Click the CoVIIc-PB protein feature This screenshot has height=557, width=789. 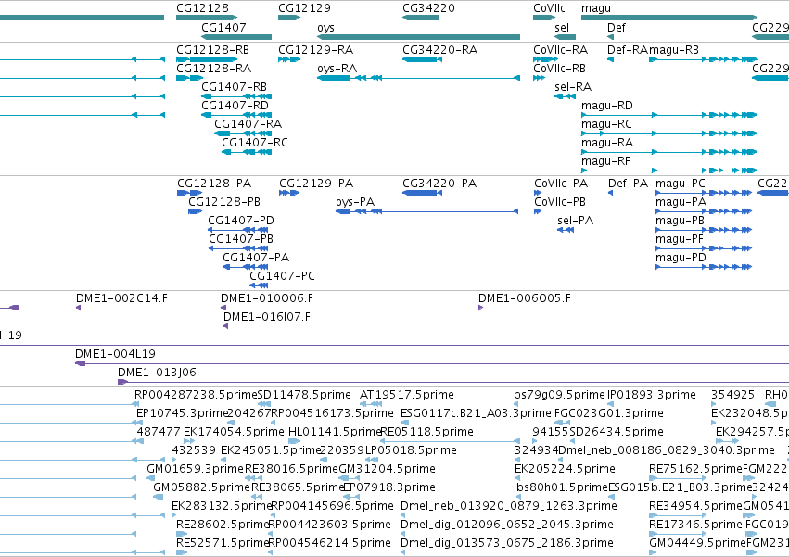(538, 211)
